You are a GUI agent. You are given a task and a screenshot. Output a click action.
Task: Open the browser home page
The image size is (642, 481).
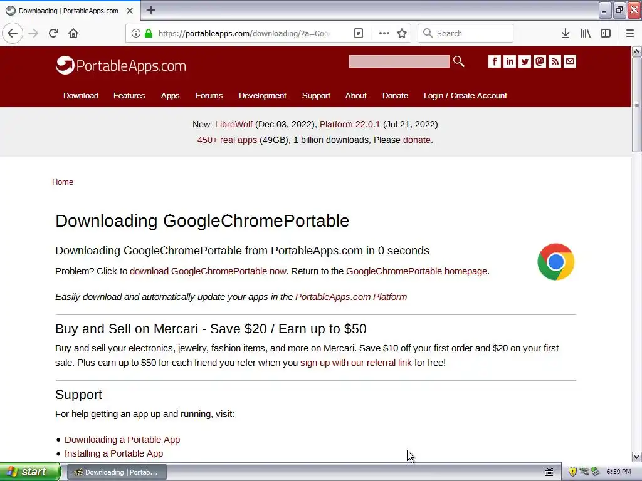pos(73,33)
